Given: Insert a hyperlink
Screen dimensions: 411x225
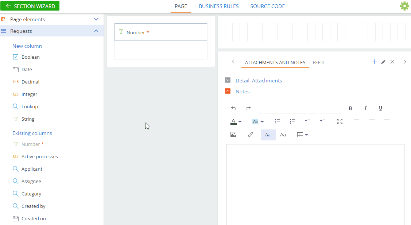Looking at the screenshot, I should coord(251,135).
